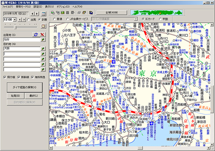Click the blue save/copy toolbar icon

91,13
